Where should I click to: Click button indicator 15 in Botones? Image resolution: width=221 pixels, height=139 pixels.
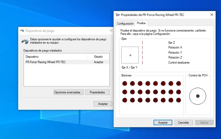pos(171,92)
